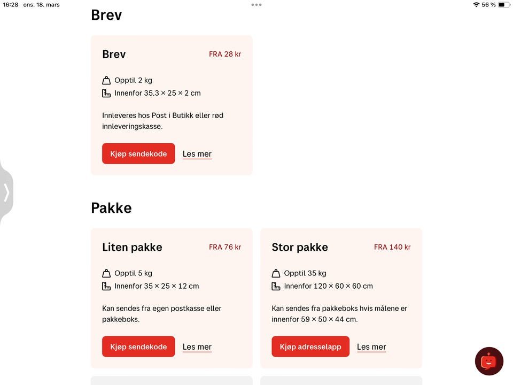The height and width of the screenshot is (385, 513).
Task: Tap the ruler icon in Stor pakke card
Action: pyautogui.click(x=276, y=286)
